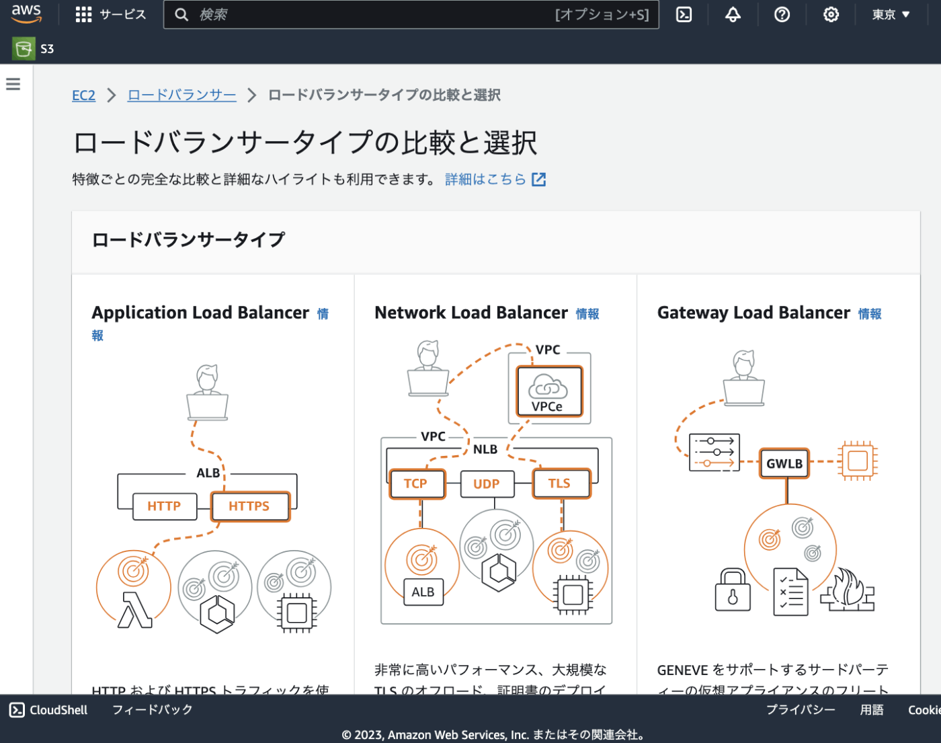
Task: Click the user laptop icon in Gateway diagram
Action: [743, 378]
